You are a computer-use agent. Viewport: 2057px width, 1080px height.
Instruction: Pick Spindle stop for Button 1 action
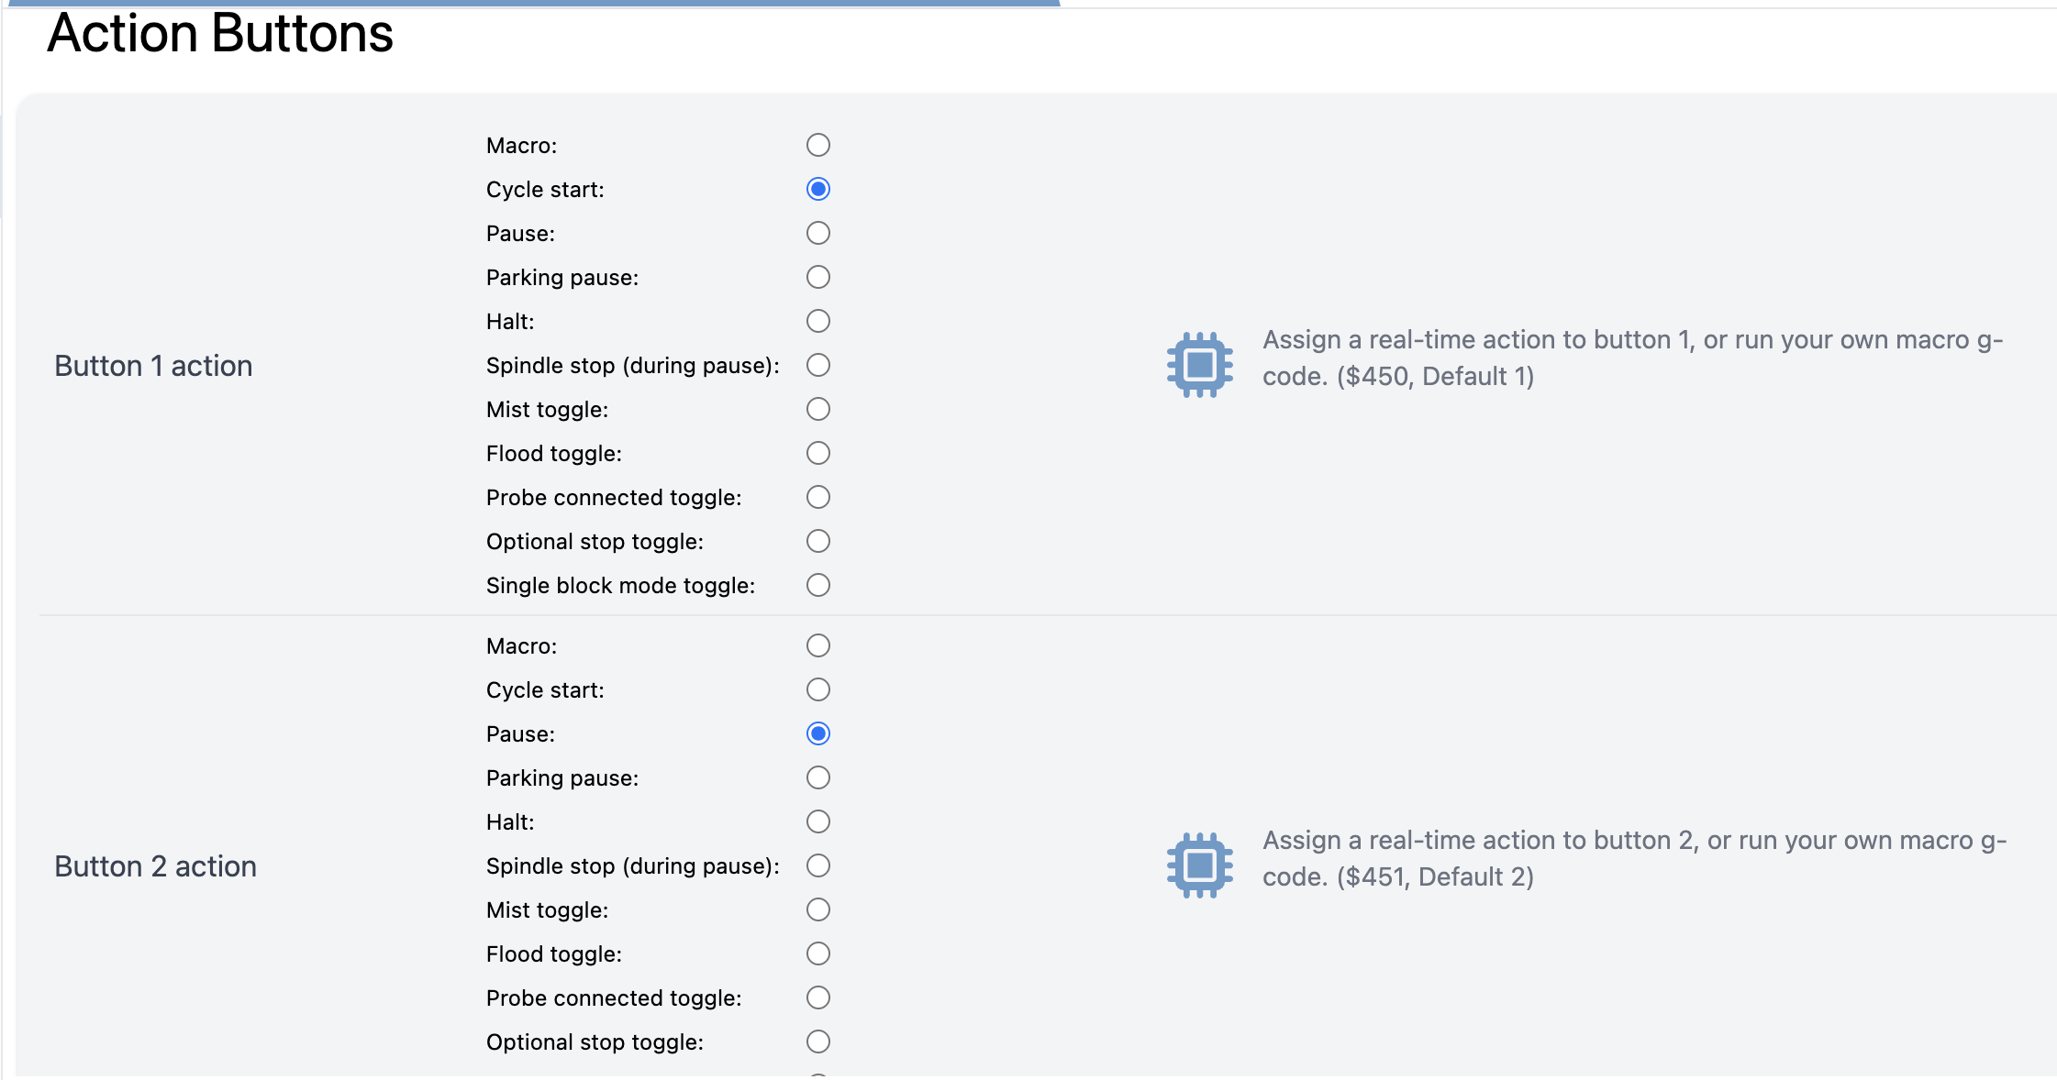tap(817, 365)
